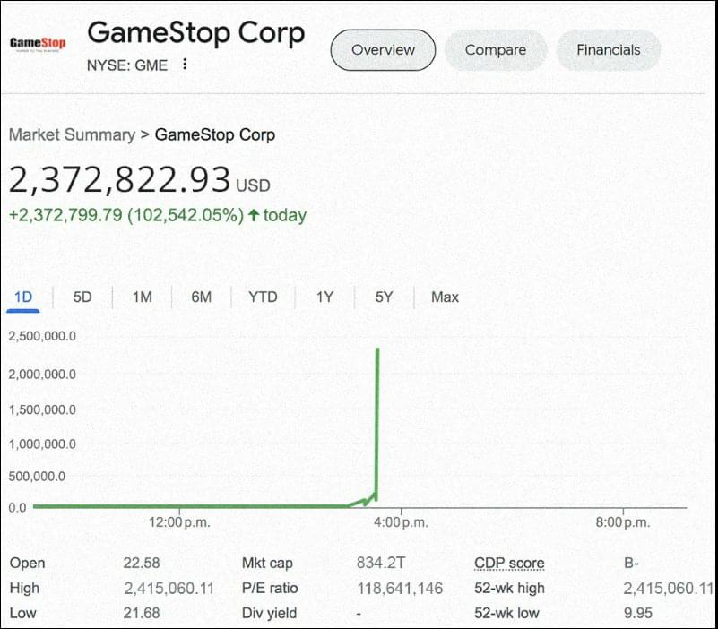Click the green up arrow next to today
Viewport: 718px width, 629px height.
click(254, 215)
